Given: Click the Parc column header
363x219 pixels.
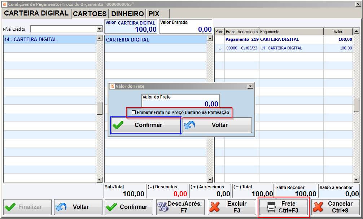Looking at the screenshot, I should [219, 31].
